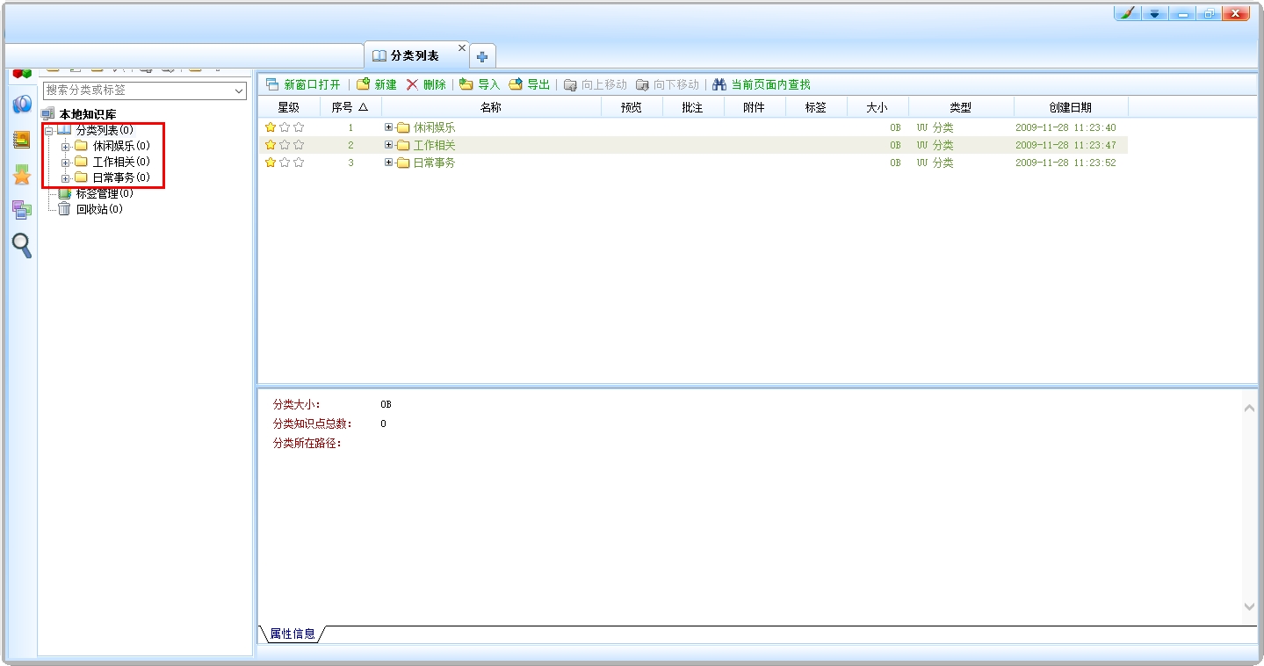1264x666 pixels.
Task: Select the 休闲娱乐 name cell in table
Action: tap(434, 127)
